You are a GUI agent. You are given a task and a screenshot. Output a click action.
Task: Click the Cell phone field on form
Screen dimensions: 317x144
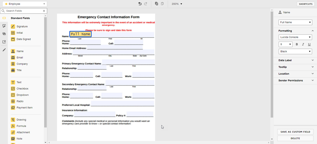pyautogui.click(x=129, y=42)
